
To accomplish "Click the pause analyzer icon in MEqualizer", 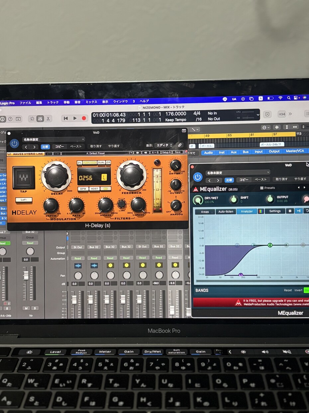I will point(290,211).
